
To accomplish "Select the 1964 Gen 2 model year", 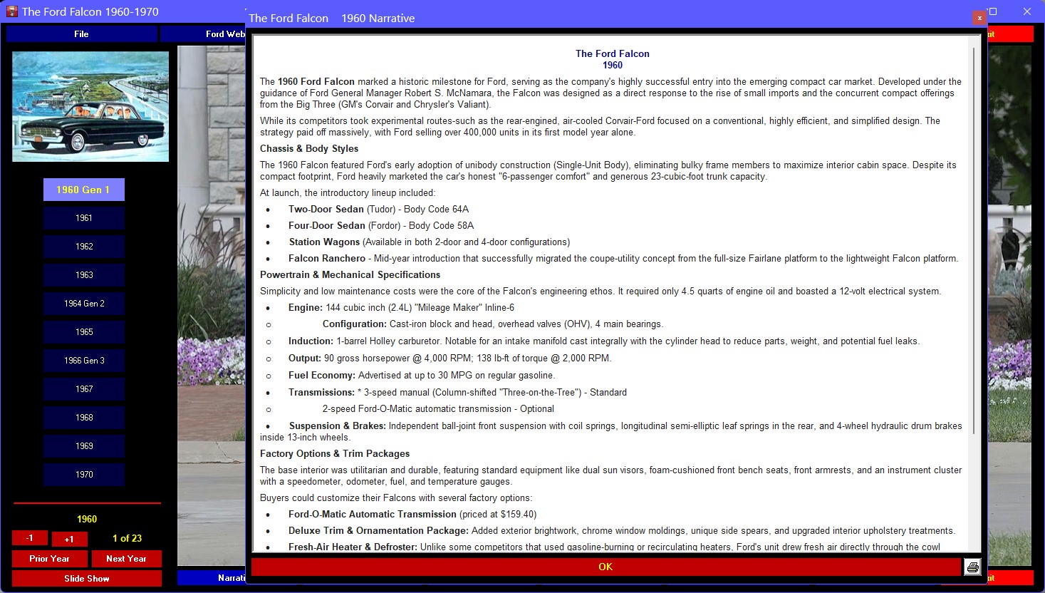I will point(84,304).
